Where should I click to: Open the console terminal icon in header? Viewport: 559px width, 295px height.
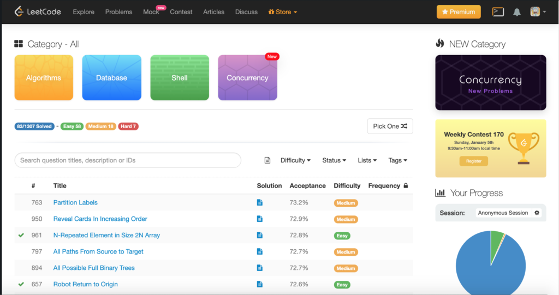498,12
